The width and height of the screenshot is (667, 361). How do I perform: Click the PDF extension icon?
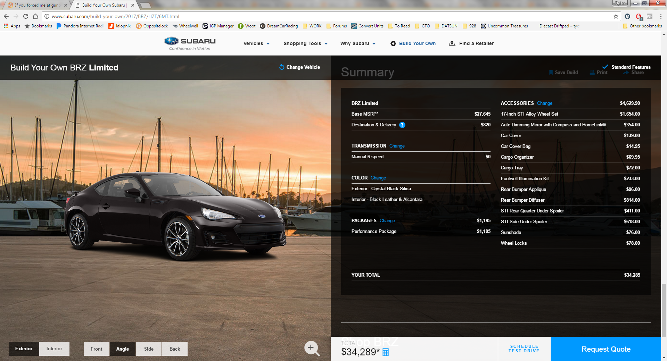pos(650,16)
